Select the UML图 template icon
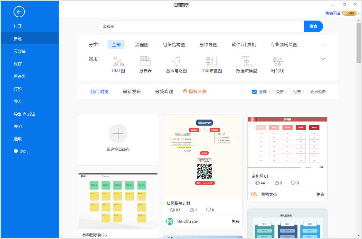The height and width of the screenshot is (239, 362). [118, 61]
